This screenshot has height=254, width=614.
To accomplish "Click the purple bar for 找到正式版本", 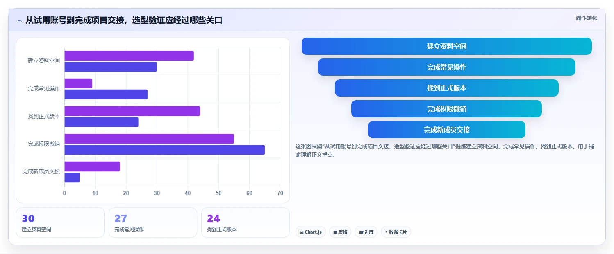I will (132, 111).
